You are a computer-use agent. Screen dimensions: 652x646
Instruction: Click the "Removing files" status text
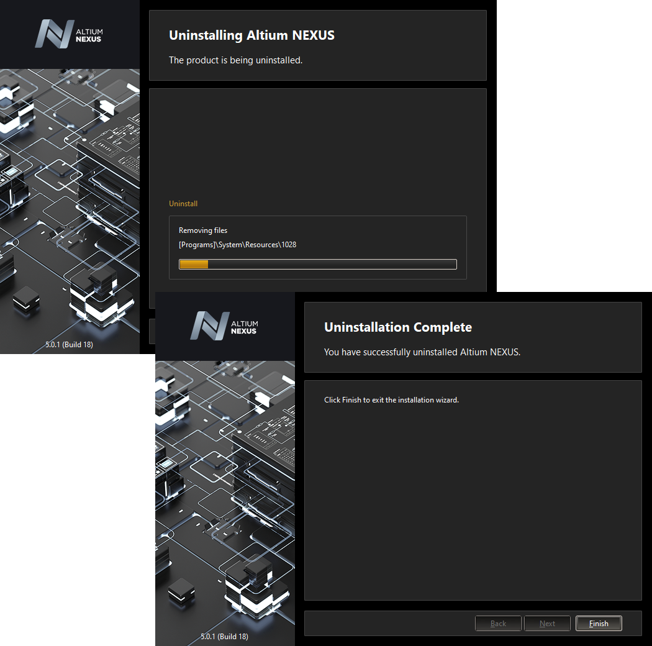pos(203,230)
